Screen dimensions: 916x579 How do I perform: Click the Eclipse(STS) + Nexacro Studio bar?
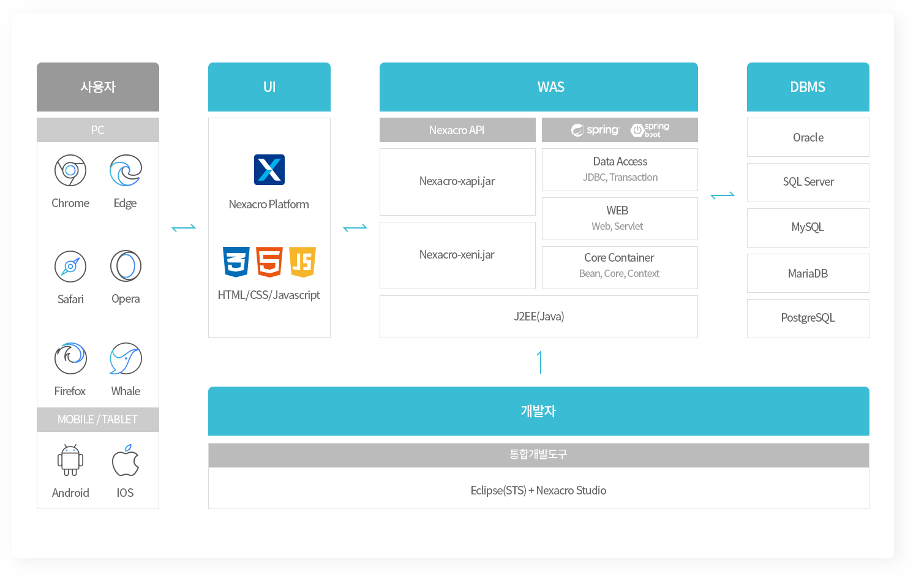[x=539, y=490]
